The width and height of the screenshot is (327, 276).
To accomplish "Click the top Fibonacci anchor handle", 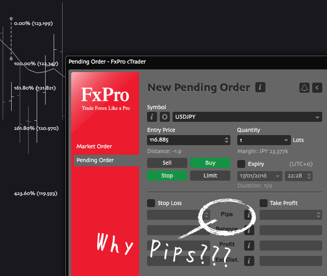I will click(11, 19).
